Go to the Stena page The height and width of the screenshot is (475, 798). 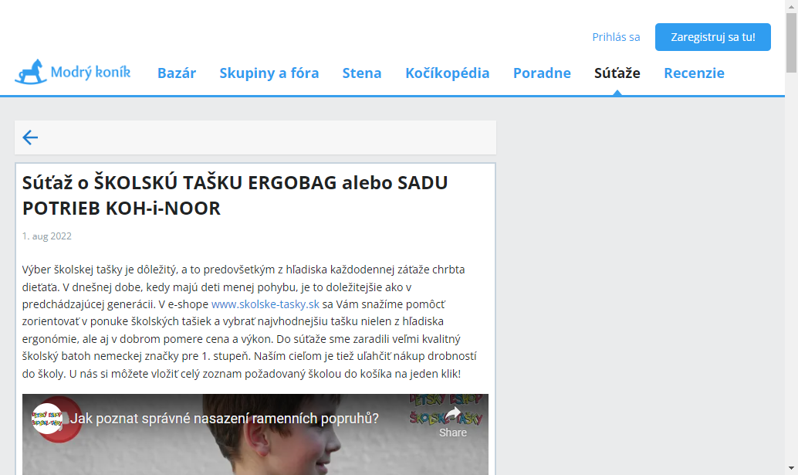pyautogui.click(x=362, y=73)
